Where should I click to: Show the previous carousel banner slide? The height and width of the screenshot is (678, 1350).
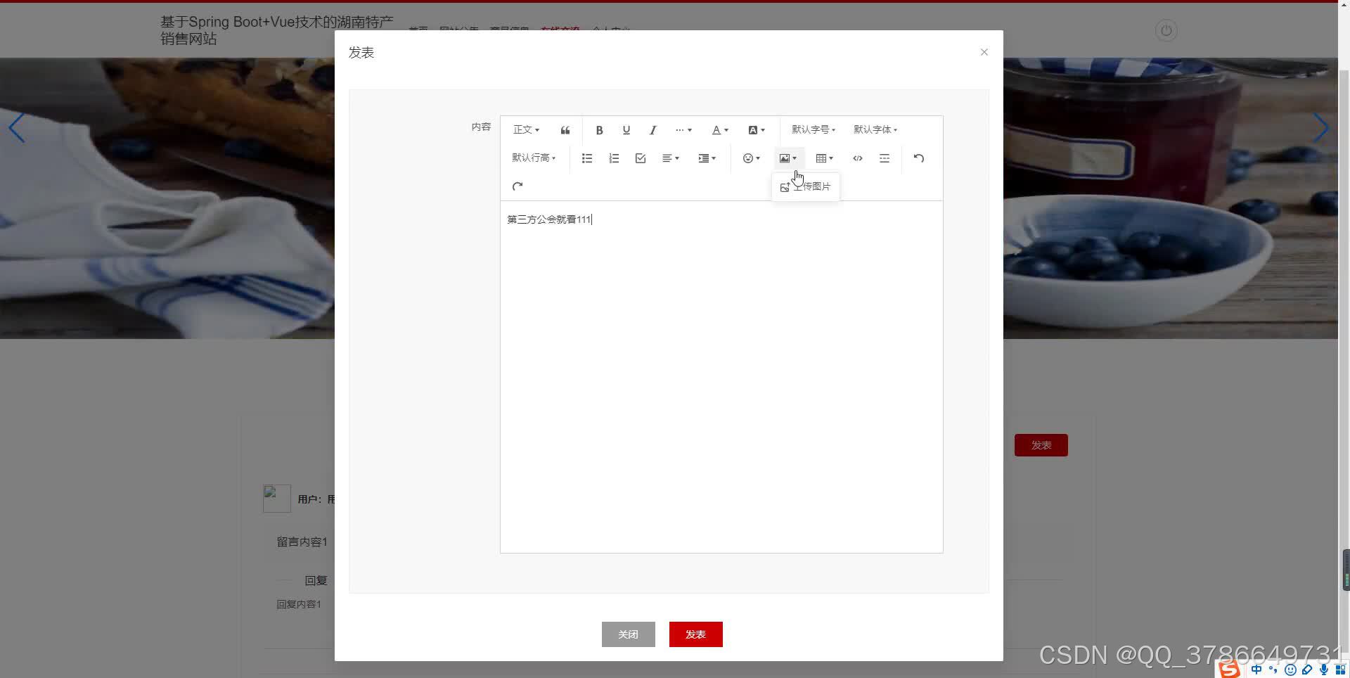pyautogui.click(x=17, y=128)
